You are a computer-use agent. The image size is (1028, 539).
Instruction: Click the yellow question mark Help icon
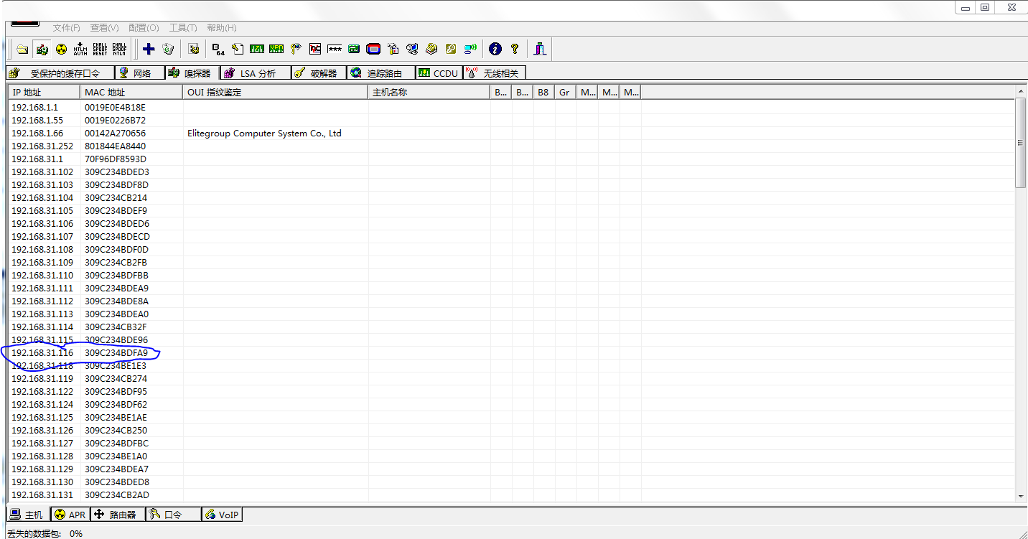tap(514, 49)
